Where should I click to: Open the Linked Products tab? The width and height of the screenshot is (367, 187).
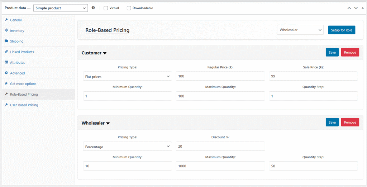point(38,52)
